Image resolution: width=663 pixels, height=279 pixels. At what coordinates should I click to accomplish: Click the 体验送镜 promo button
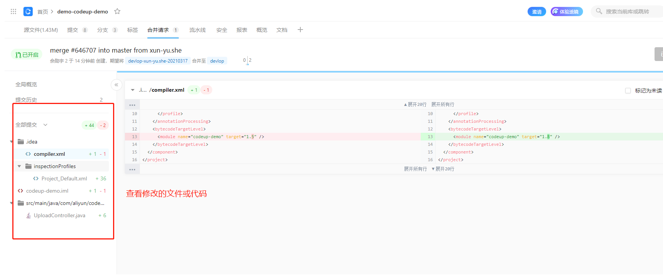[567, 12]
